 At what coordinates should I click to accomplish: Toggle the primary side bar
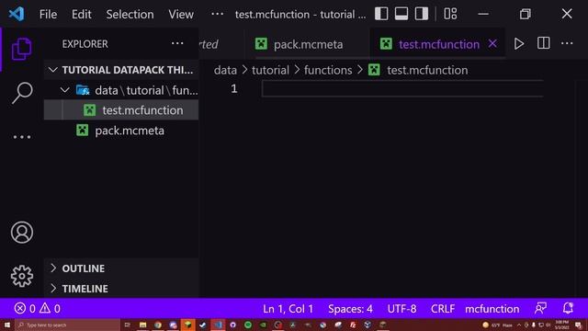point(381,15)
